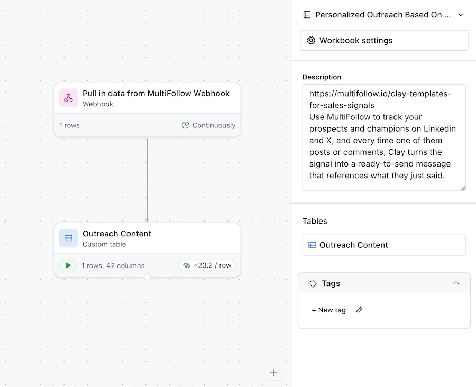
Task: Run the Outreach Content table with play button
Action: [x=68, y=265]
